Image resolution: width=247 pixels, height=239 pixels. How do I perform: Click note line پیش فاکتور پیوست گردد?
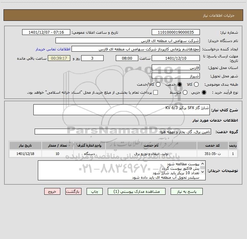(180, 168)
